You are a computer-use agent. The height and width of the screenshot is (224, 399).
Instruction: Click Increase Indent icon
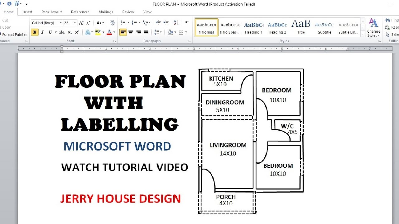[166, 23]
